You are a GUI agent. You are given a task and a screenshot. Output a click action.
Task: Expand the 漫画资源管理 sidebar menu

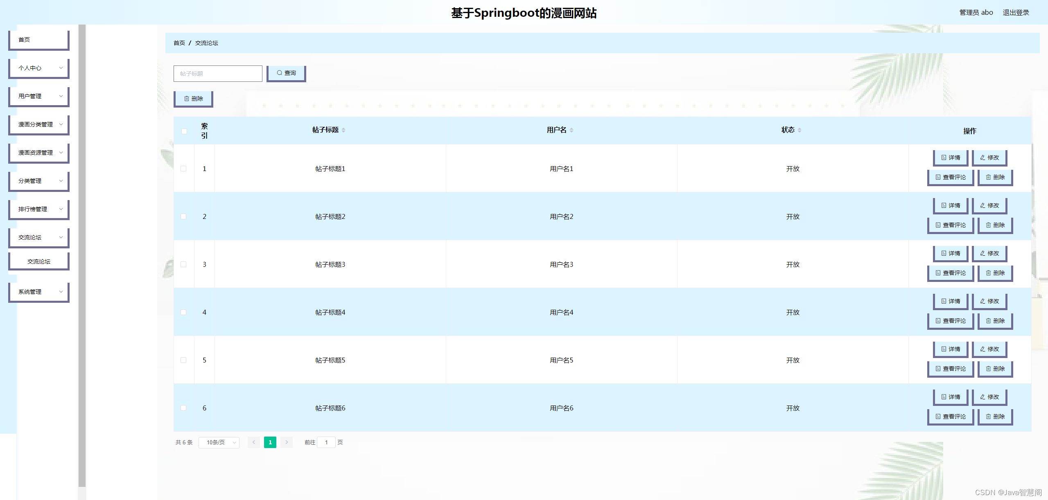click(39, 153)
